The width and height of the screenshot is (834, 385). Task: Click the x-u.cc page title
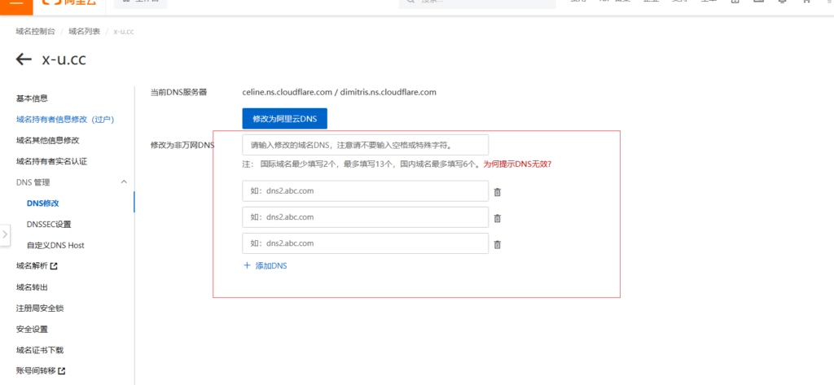click(x=64, y=59)
